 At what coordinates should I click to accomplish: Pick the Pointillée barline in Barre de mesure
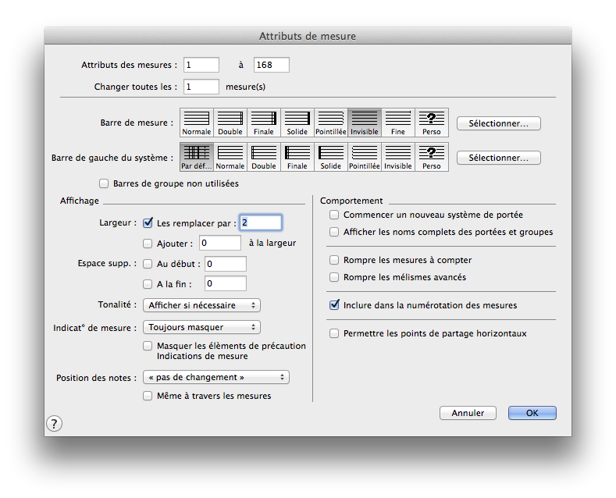tap(330, 122)
